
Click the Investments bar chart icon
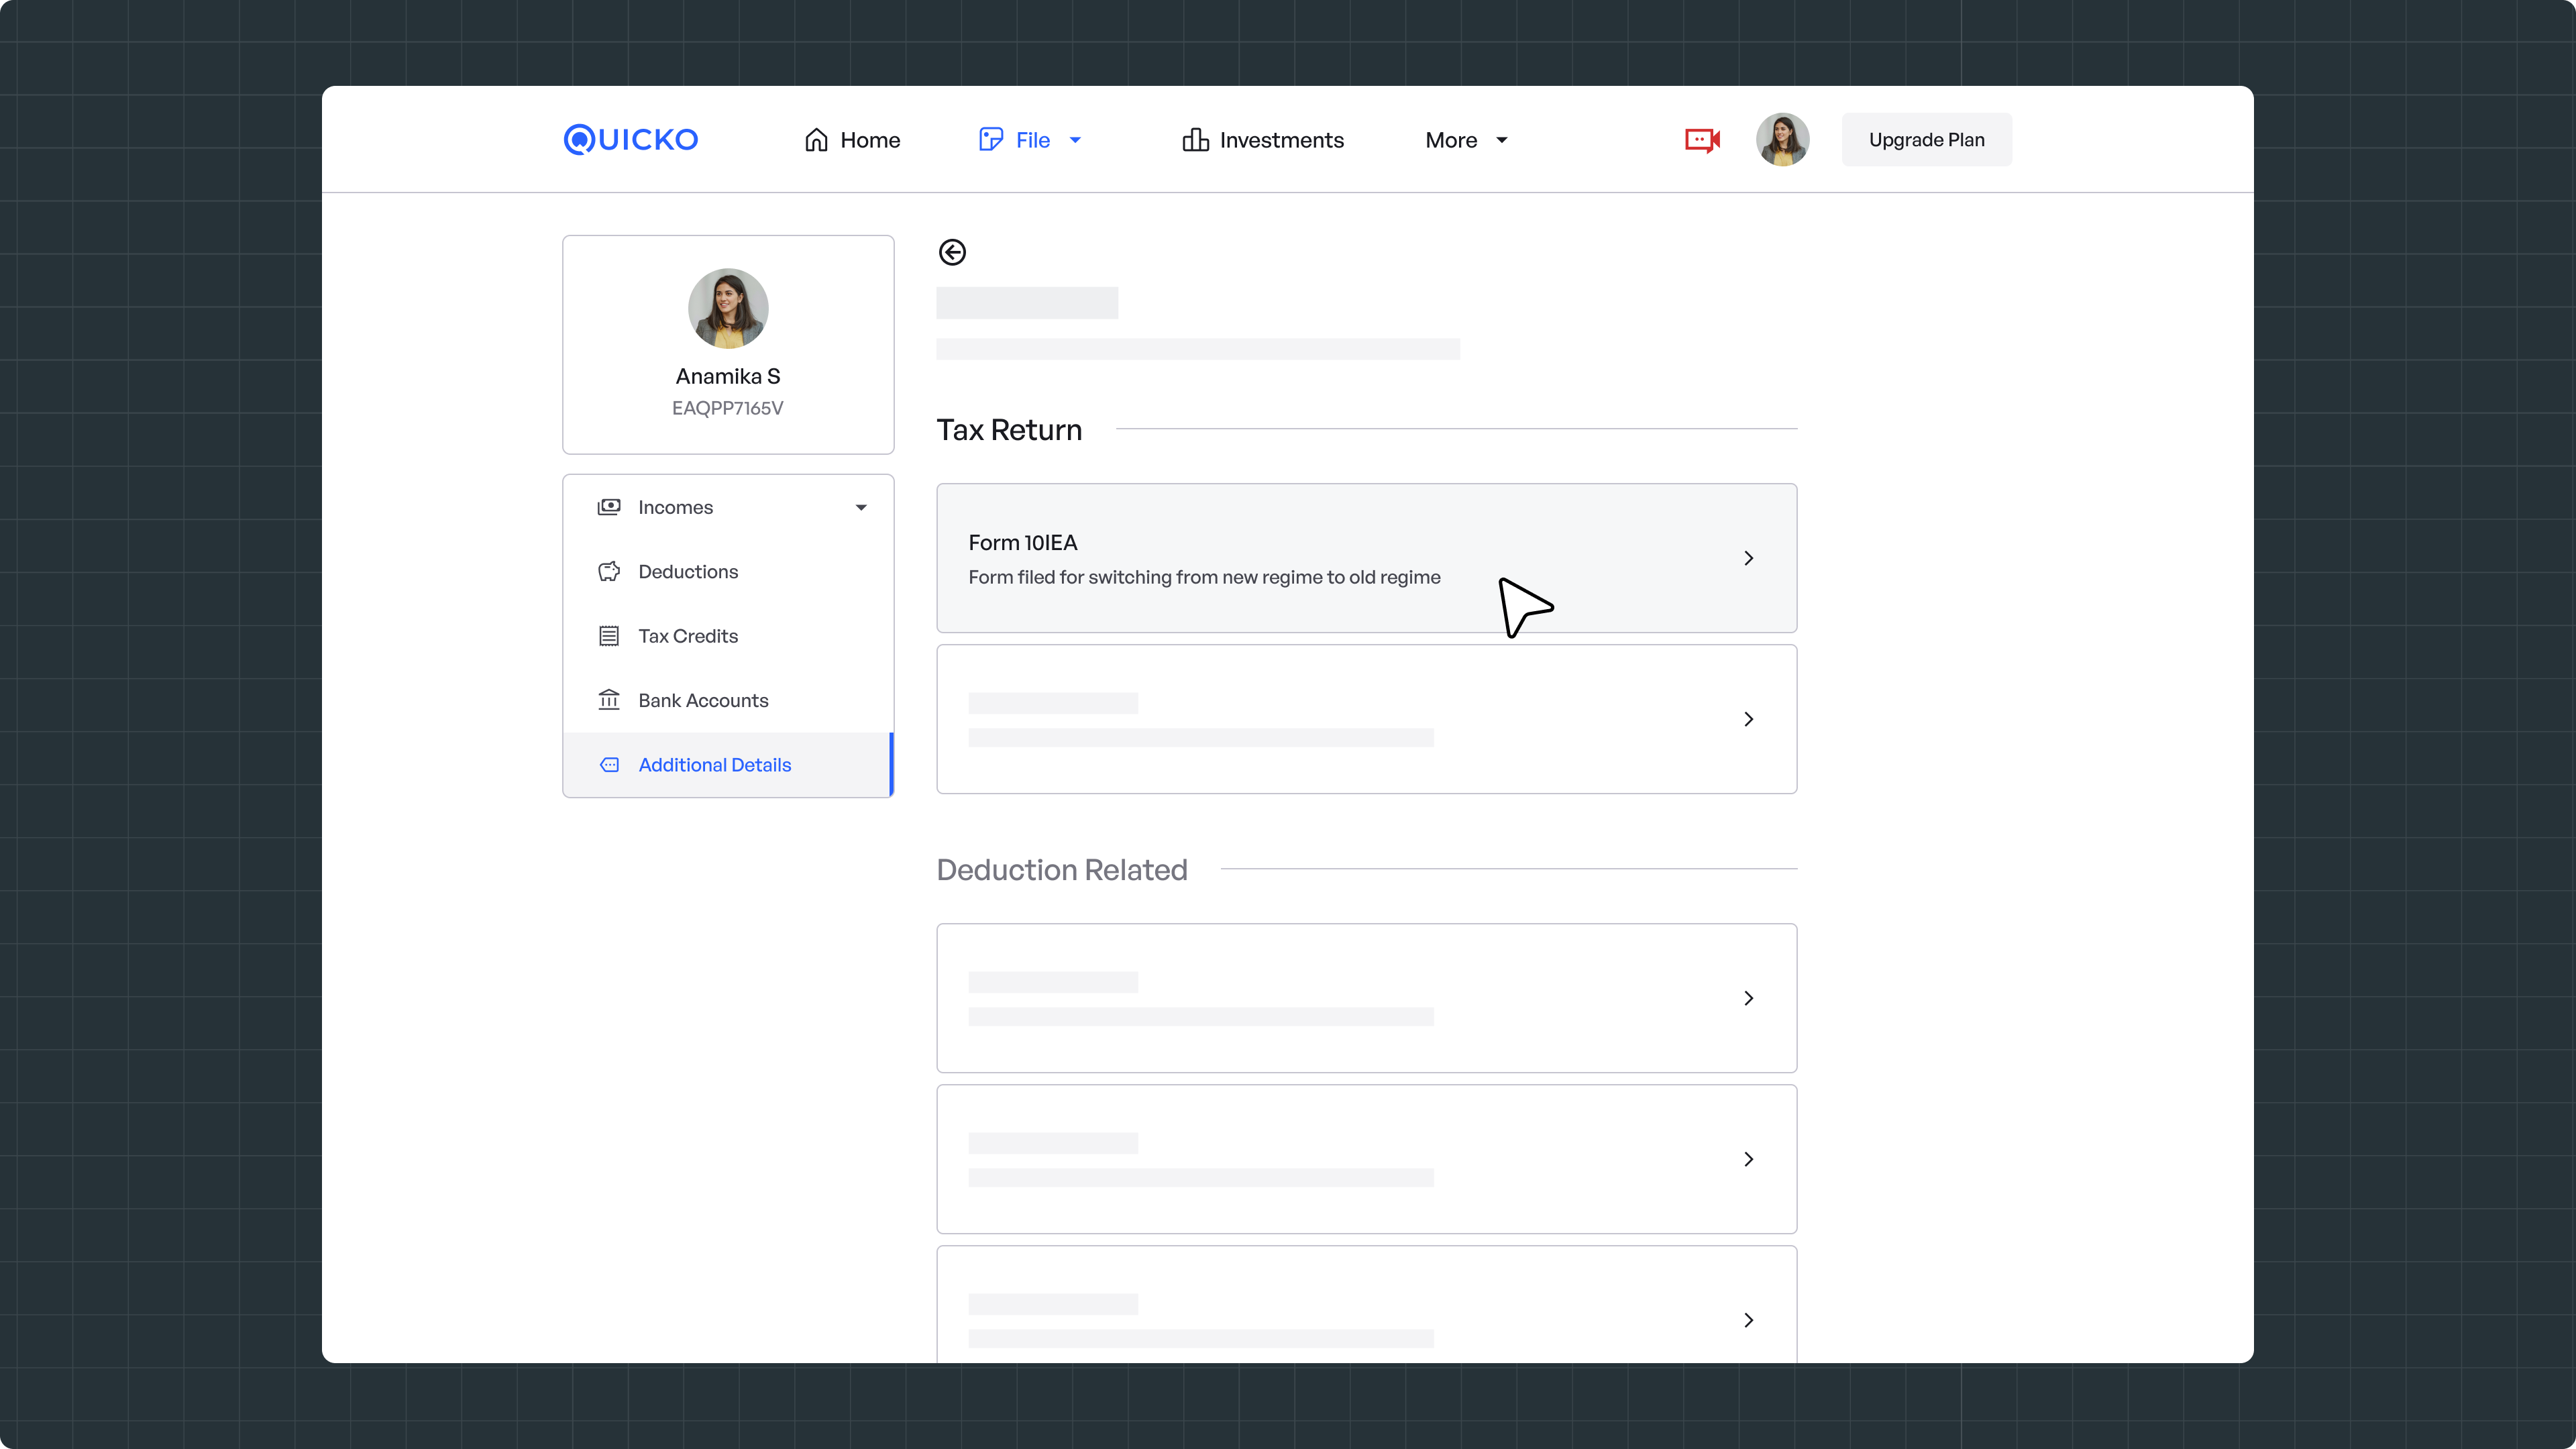click(x=1195, y=140)
